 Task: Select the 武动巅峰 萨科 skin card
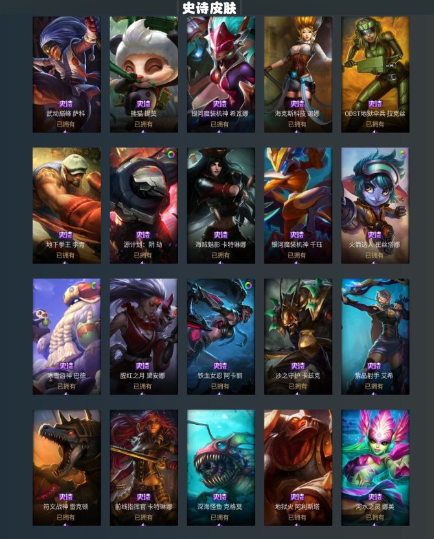click(67, 74)
